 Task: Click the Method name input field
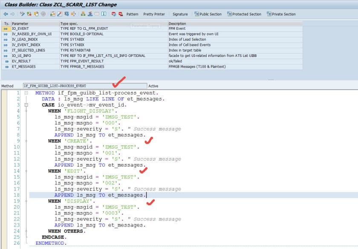click(84, 86)
